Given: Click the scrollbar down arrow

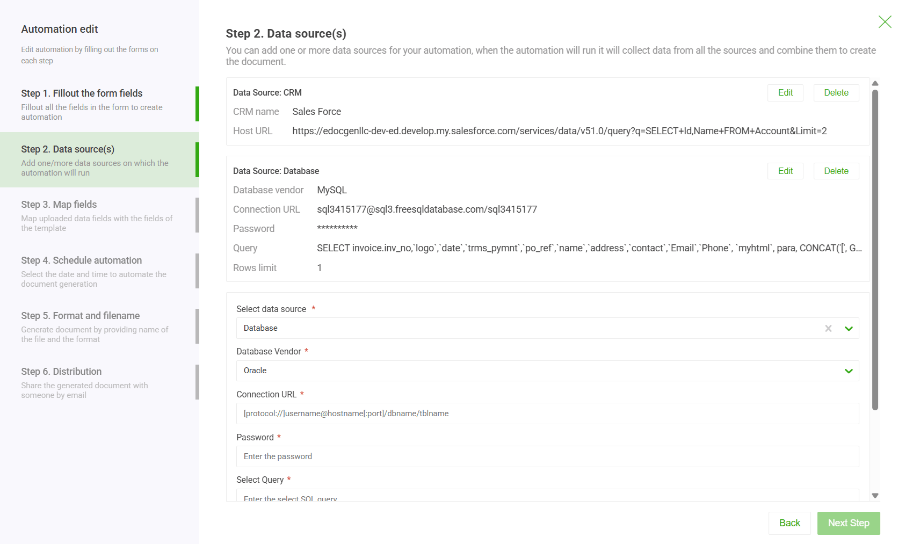Looking at the screenshot, I should click(x=875, y=495).
